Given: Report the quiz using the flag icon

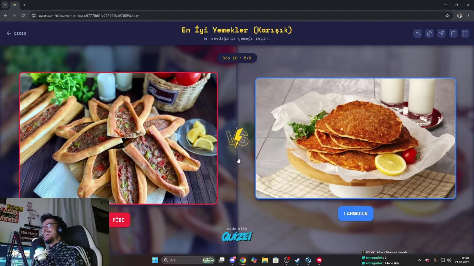Looking at the screenshot, I should click(x=453, y=33).
